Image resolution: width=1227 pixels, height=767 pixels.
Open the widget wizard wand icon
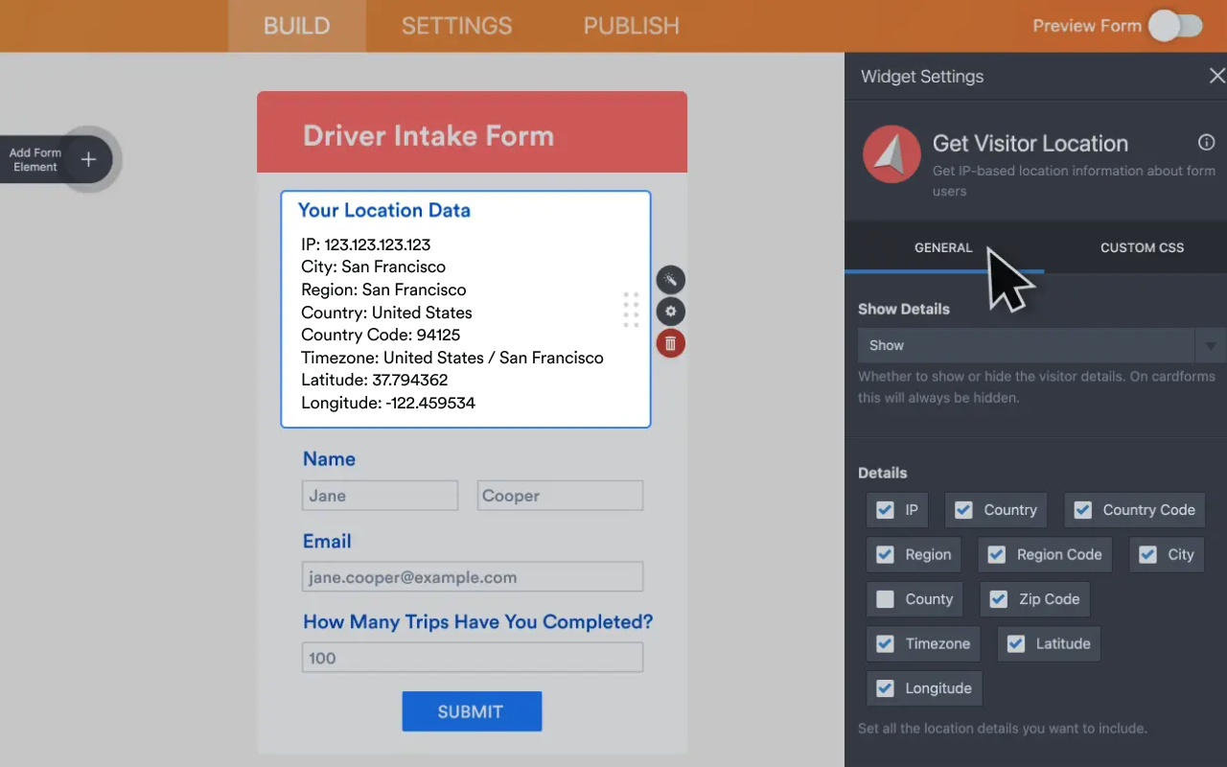pyautogui.click(x=670, y=279)
